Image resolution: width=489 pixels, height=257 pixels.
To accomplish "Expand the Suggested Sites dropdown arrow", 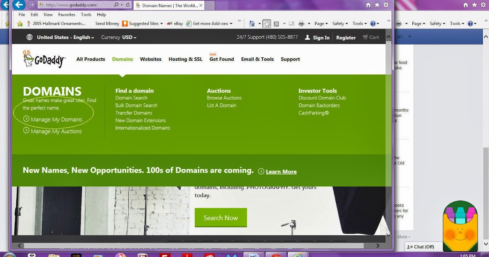I will [161, 24].
